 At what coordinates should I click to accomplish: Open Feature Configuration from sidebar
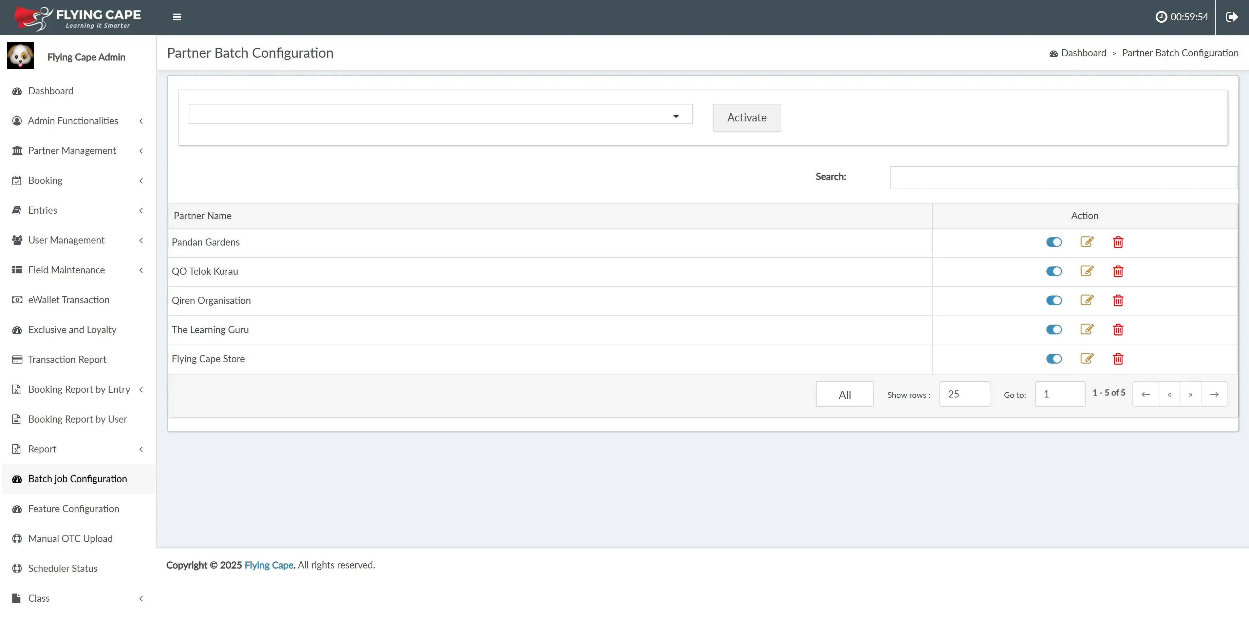tap(73, 509)
